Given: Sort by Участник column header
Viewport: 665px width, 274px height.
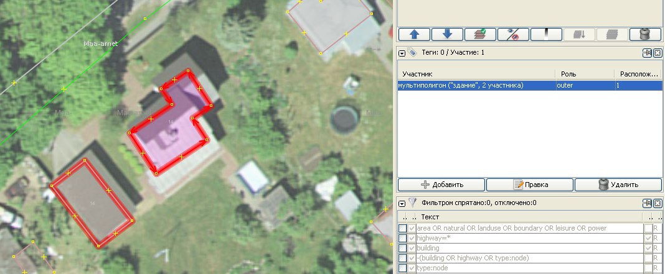Looking at the screenshot, I should 476,74.
